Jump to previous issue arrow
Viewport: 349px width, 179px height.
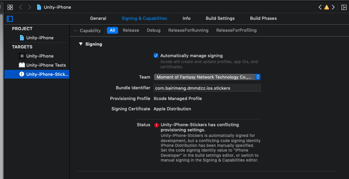point(320,7)
